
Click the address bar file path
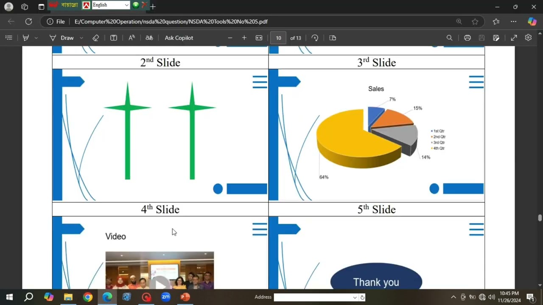pyautogui.click(x=171, y=22)
